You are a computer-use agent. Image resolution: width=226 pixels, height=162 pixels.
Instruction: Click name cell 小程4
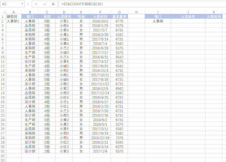point(64,26)
